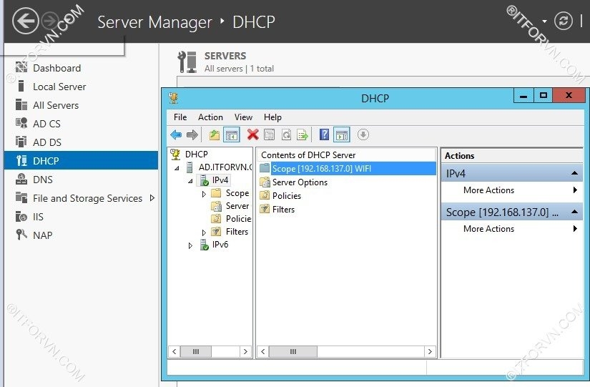Click the blue Help question mark icon
Screen dimensions: 590x387
coord(324,134)
